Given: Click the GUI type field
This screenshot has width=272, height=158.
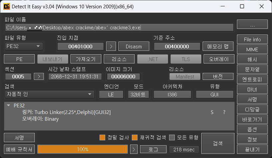Looking at the screenshot, I should (215, 94).
